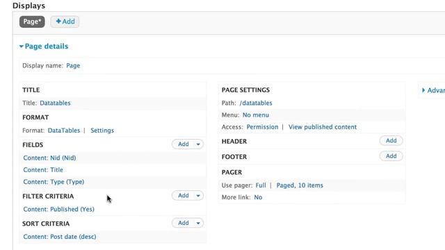Image resolution: width=445 pixels, height=250 pixels.
Task: Add a new display with +Add
Action: pyautogui.click(x=65, y=22)
